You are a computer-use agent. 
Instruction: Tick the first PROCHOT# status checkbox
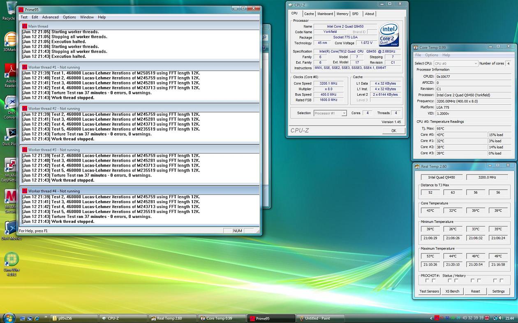point(427,281)
